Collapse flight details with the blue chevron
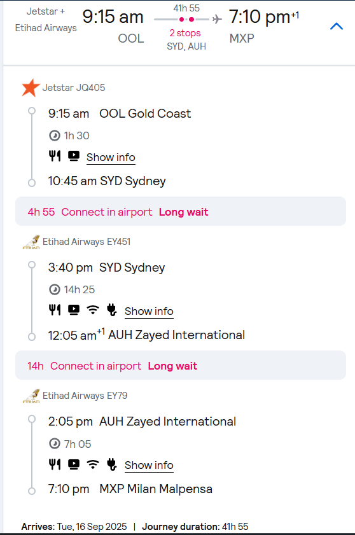This screenshot has height=535, width=355. (x=336, y=26)
